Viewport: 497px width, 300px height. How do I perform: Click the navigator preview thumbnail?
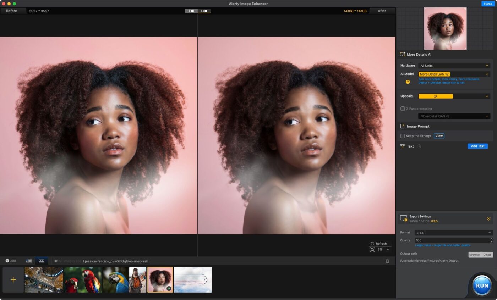coord(445,29)
